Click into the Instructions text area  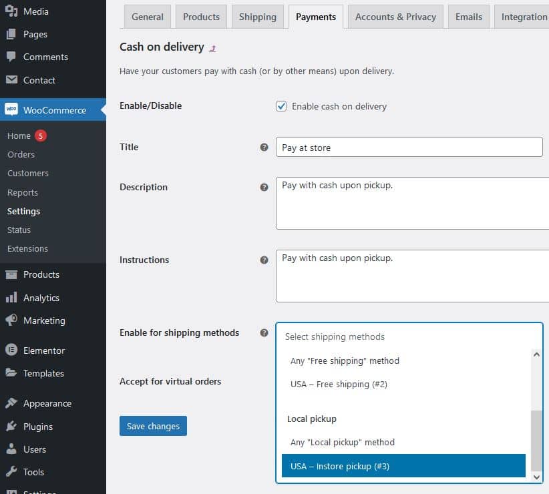click(413, 276)
